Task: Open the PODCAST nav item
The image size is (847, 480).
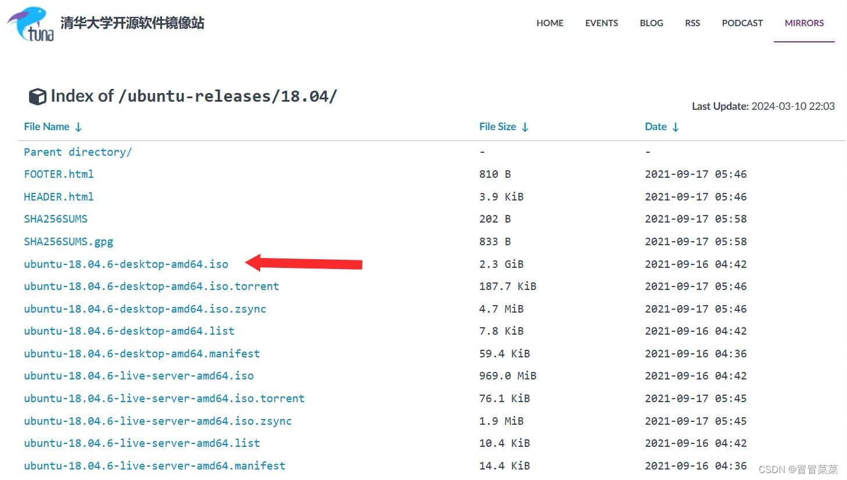Action: click(x=742, y=23)
